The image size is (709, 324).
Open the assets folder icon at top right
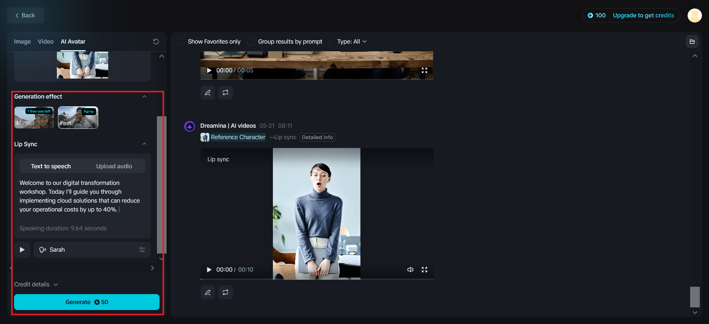692,42
